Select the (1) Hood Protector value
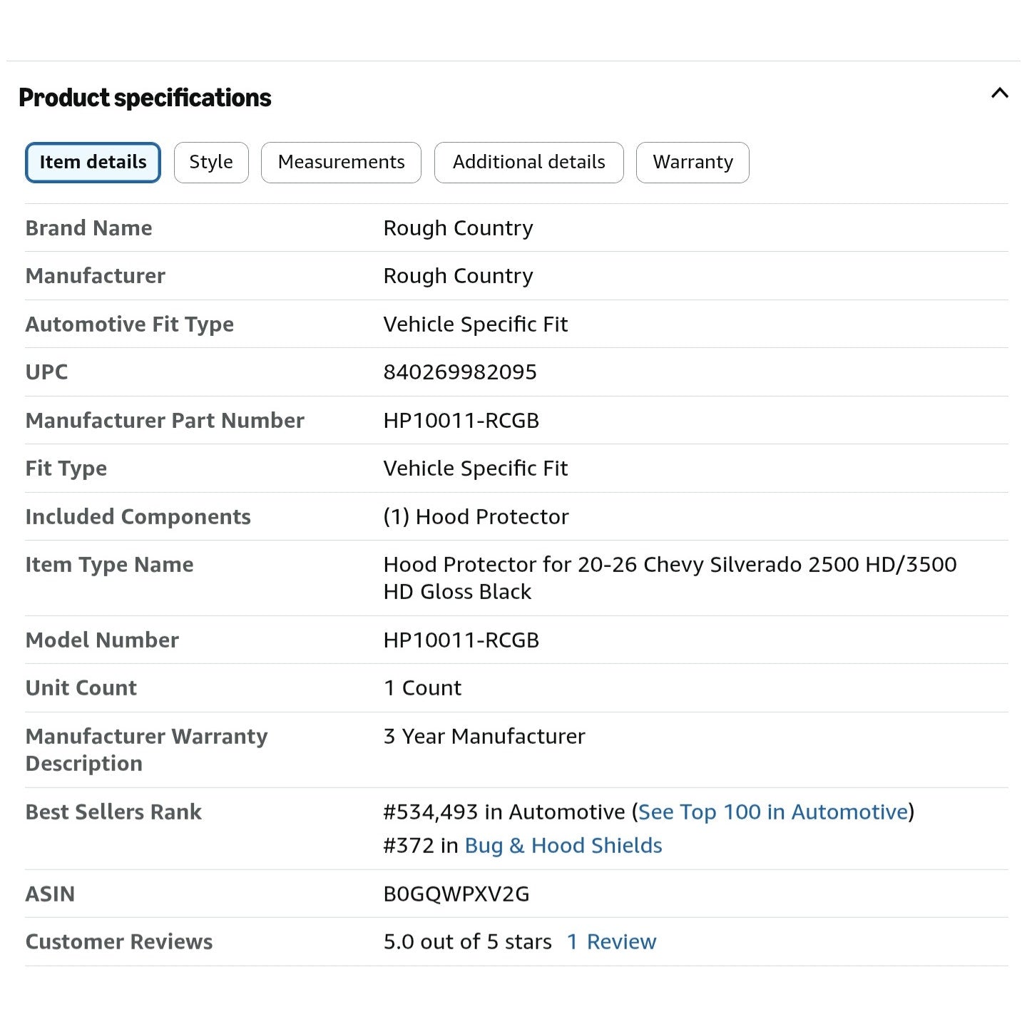Screen dimensions: 1027x1027 tap(476, 516)
